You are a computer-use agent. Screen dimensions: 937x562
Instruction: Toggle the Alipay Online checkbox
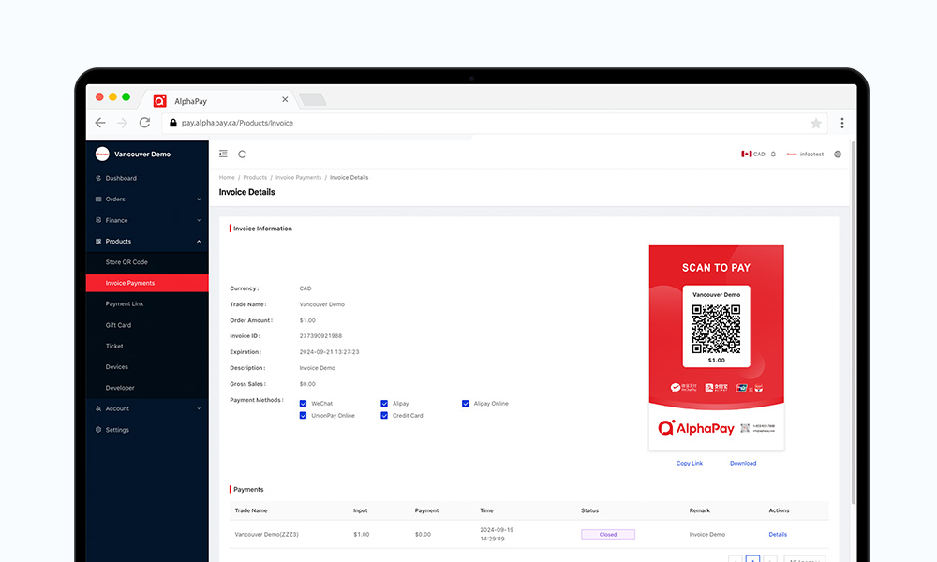tap(466, 404)
